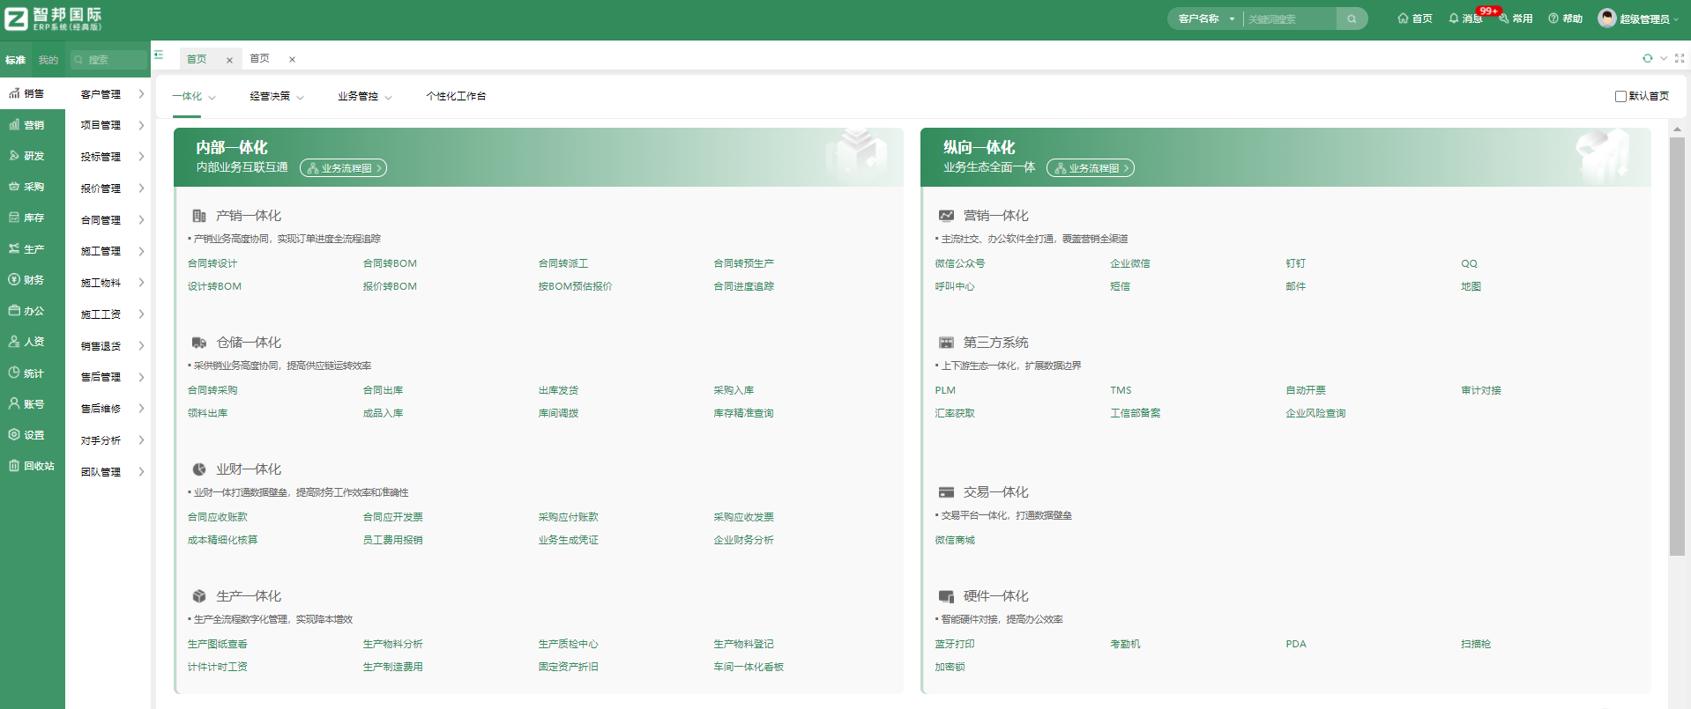
Task: Open the 生产质检中心 link
Action: click(568, 644)
